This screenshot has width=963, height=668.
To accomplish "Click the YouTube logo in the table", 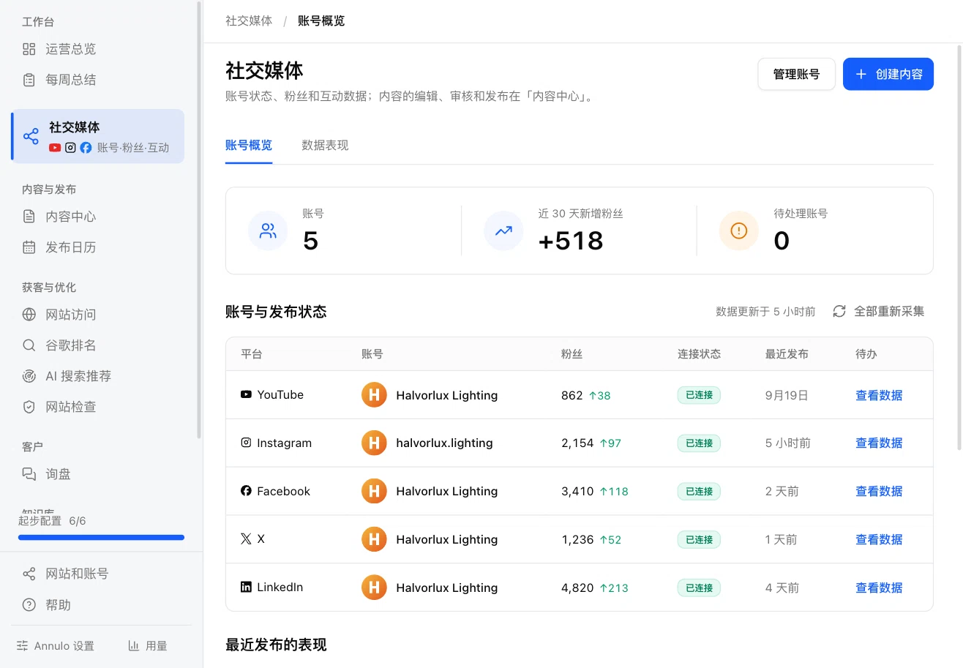I will click(246, 394).
